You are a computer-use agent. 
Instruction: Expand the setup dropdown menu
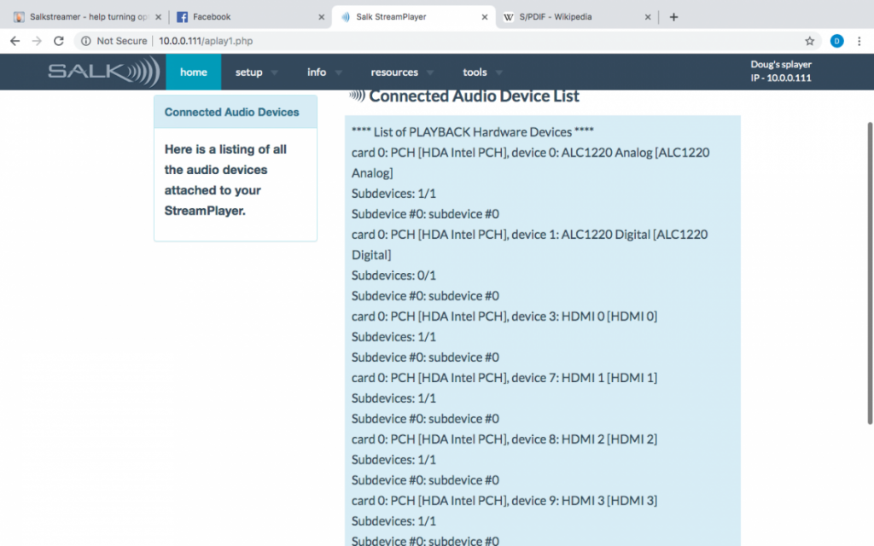point(254,73)
